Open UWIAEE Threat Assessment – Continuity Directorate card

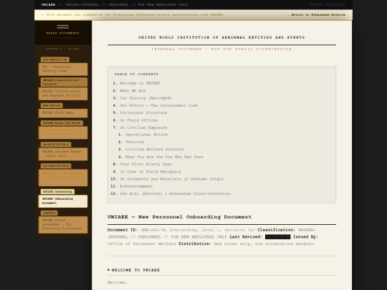point(63,225)
